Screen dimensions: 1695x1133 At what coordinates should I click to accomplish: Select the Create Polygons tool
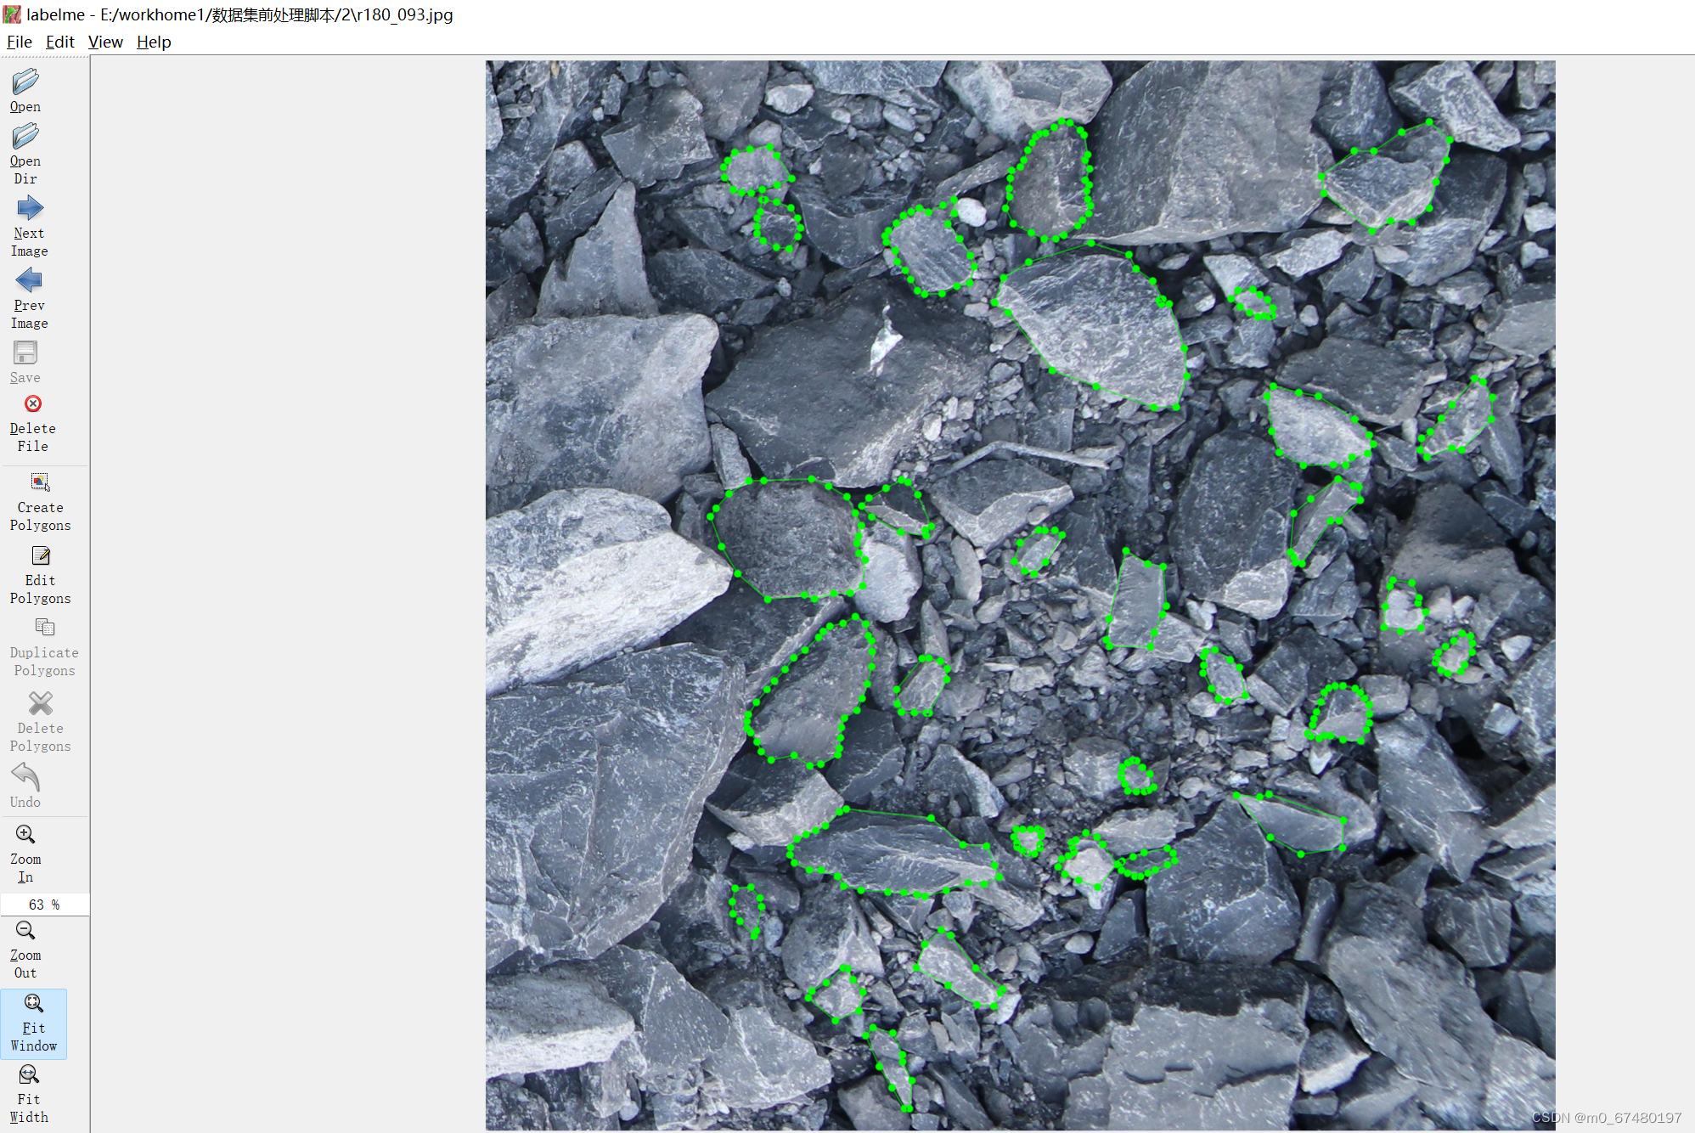tap(40, 482)
